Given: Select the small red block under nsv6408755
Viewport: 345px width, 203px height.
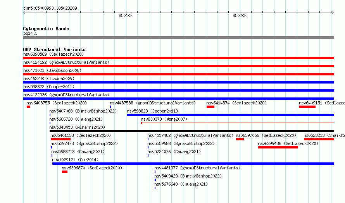Looking at the screenshot, I should (x=28, y=107).
